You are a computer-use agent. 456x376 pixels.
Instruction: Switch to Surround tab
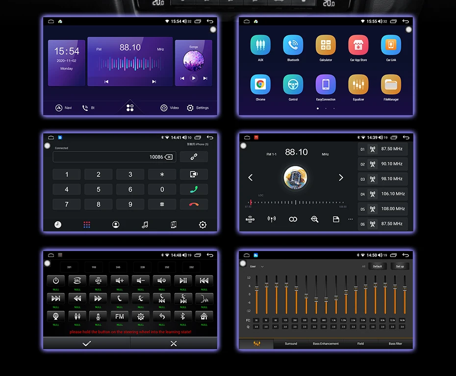[x=291, y=344]
